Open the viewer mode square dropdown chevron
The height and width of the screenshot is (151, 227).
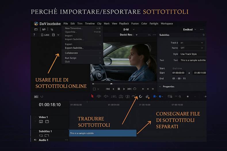[98, 89]
